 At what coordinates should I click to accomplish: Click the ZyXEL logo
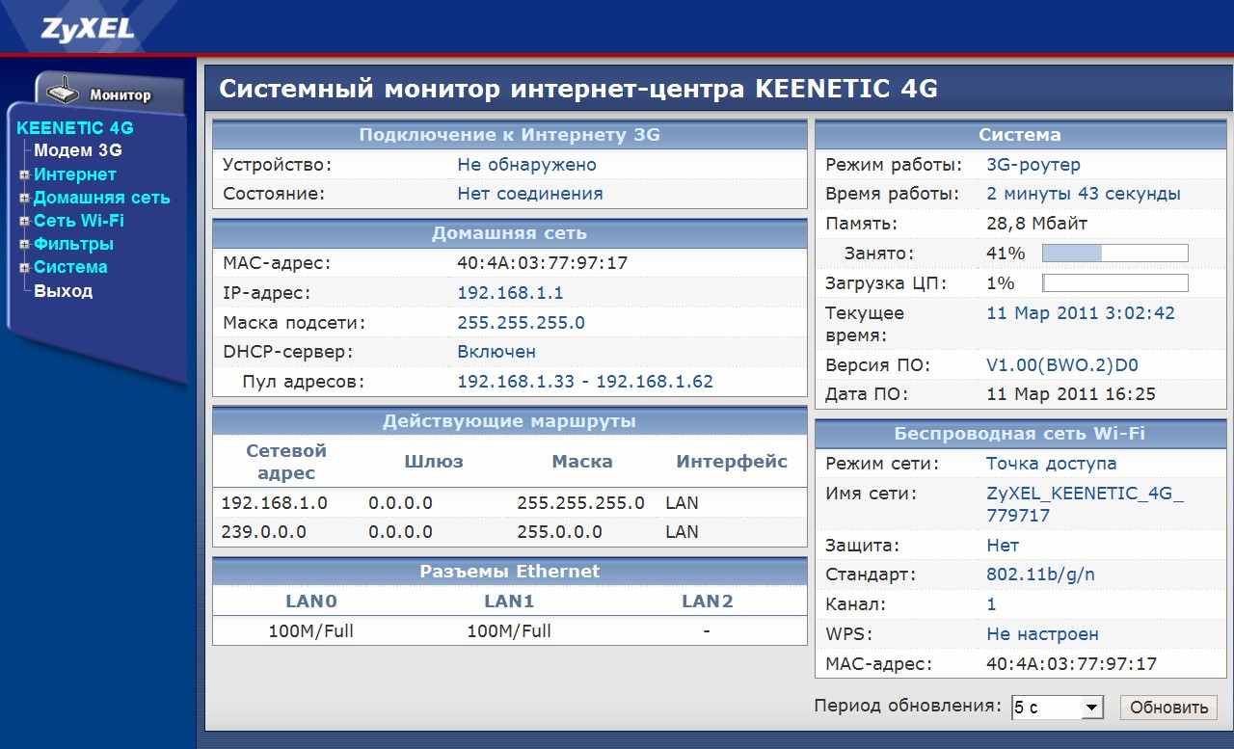point(88,28)
